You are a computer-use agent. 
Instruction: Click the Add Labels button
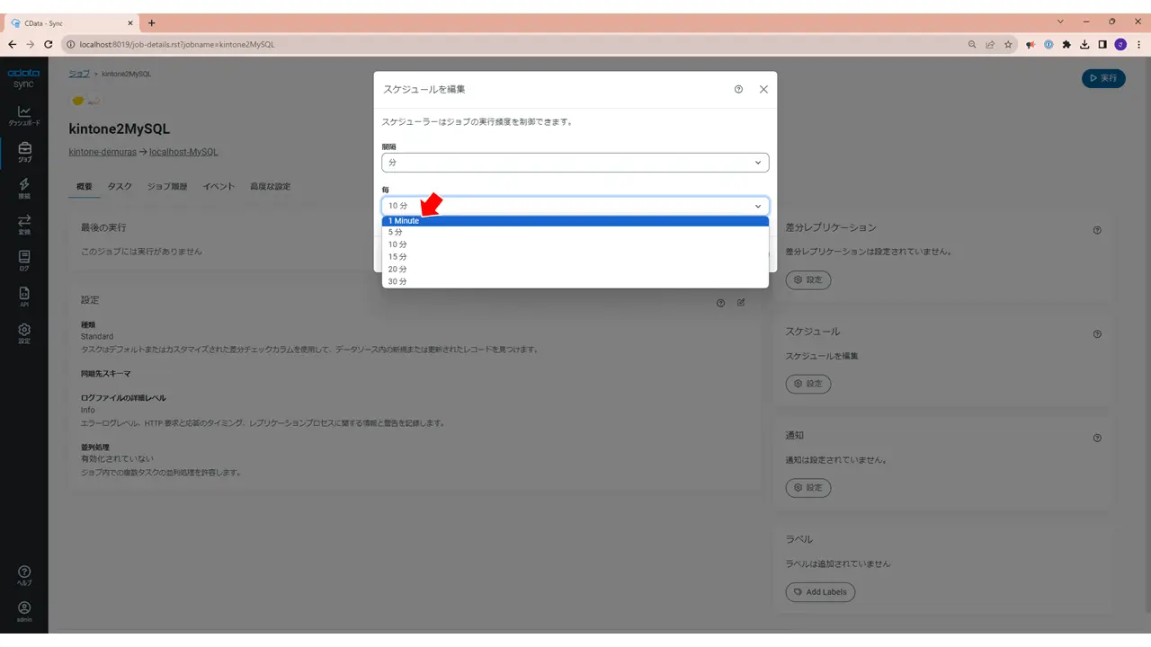tap(821, 592)
